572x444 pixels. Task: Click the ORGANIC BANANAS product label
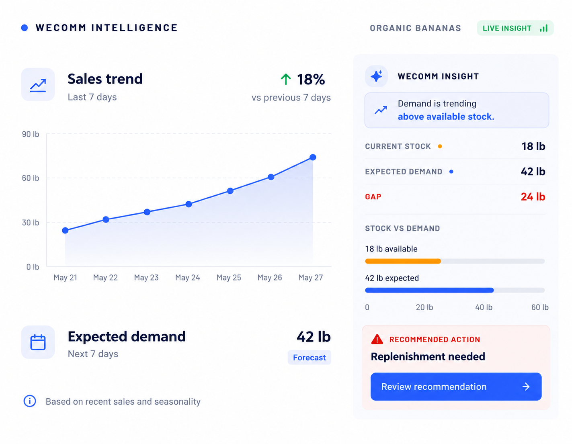tap(415, 28)
